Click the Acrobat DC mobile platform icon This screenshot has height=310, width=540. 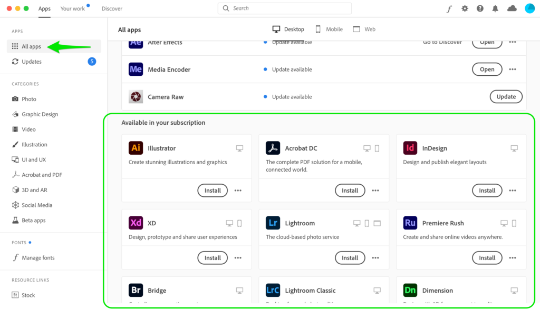tap(377, 148)
